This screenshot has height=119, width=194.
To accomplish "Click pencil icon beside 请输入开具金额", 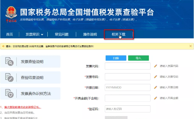I will click(155, 98).
